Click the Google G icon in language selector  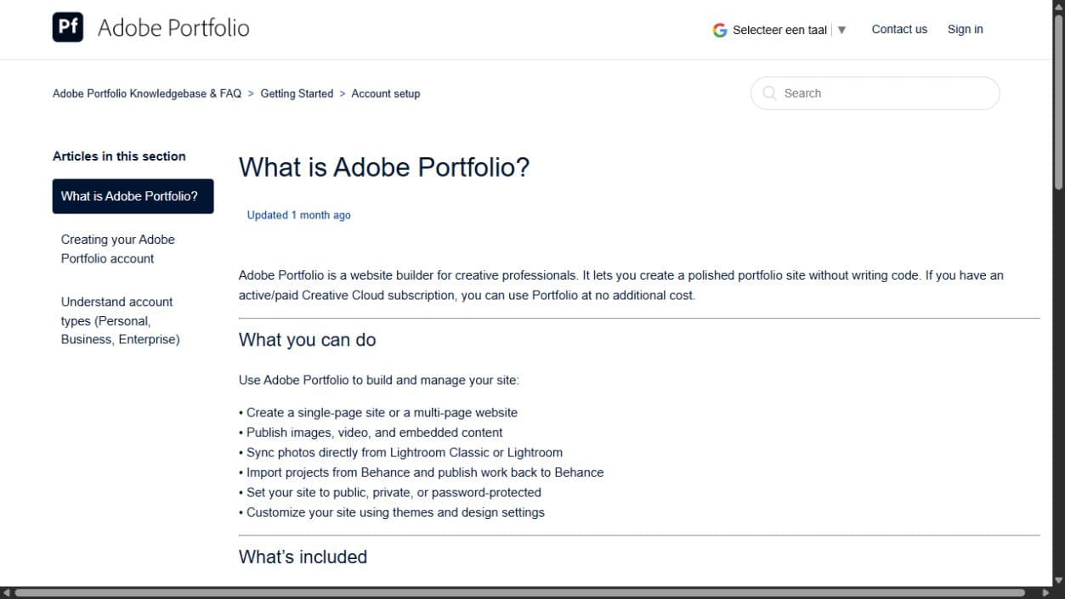click(x=720, y=30)
